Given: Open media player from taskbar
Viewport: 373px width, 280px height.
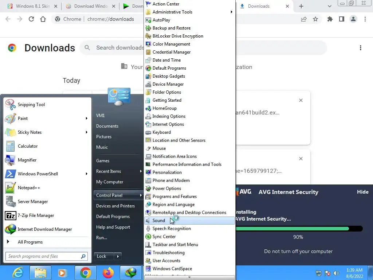Looking at the screenshot, I should tap(62, 273).
